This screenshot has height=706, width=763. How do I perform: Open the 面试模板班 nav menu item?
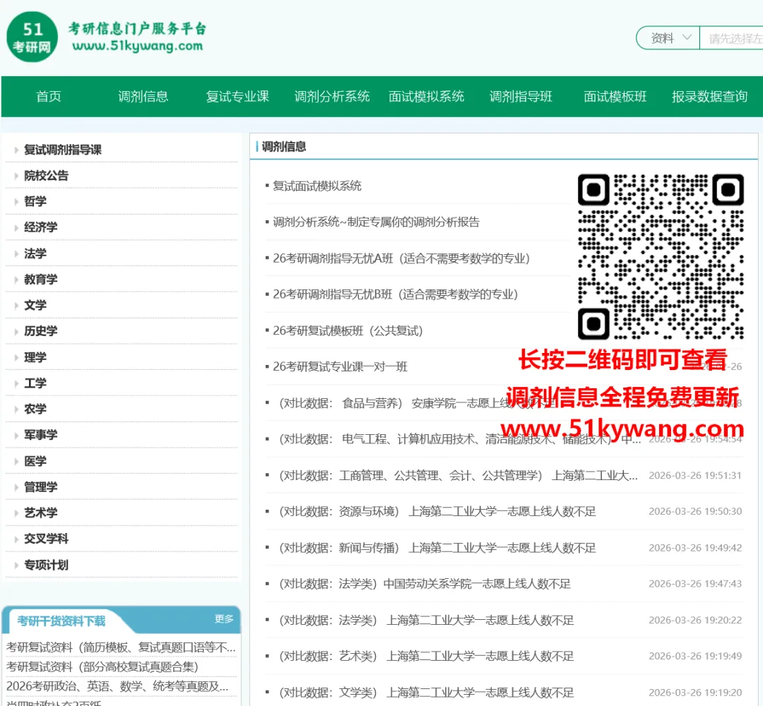615,96
